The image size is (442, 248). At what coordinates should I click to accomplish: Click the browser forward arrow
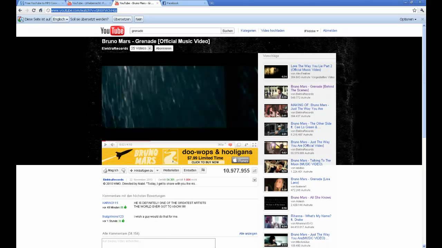point(27,10)
